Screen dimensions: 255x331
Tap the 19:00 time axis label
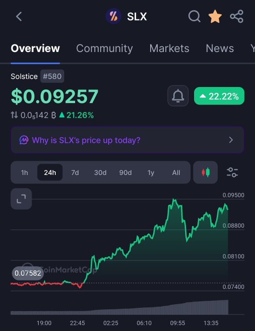tap(44, 323)
